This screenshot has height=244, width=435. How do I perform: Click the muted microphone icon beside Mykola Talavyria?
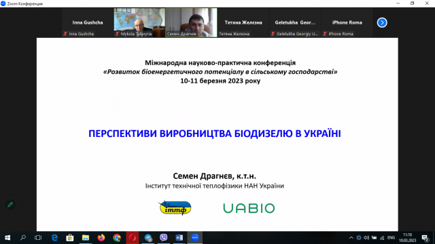[x=118, y=34]
